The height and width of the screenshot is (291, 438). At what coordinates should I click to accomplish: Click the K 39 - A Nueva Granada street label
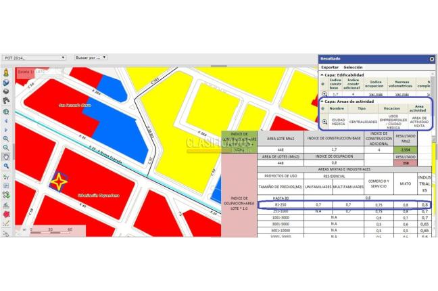[106, 155]
